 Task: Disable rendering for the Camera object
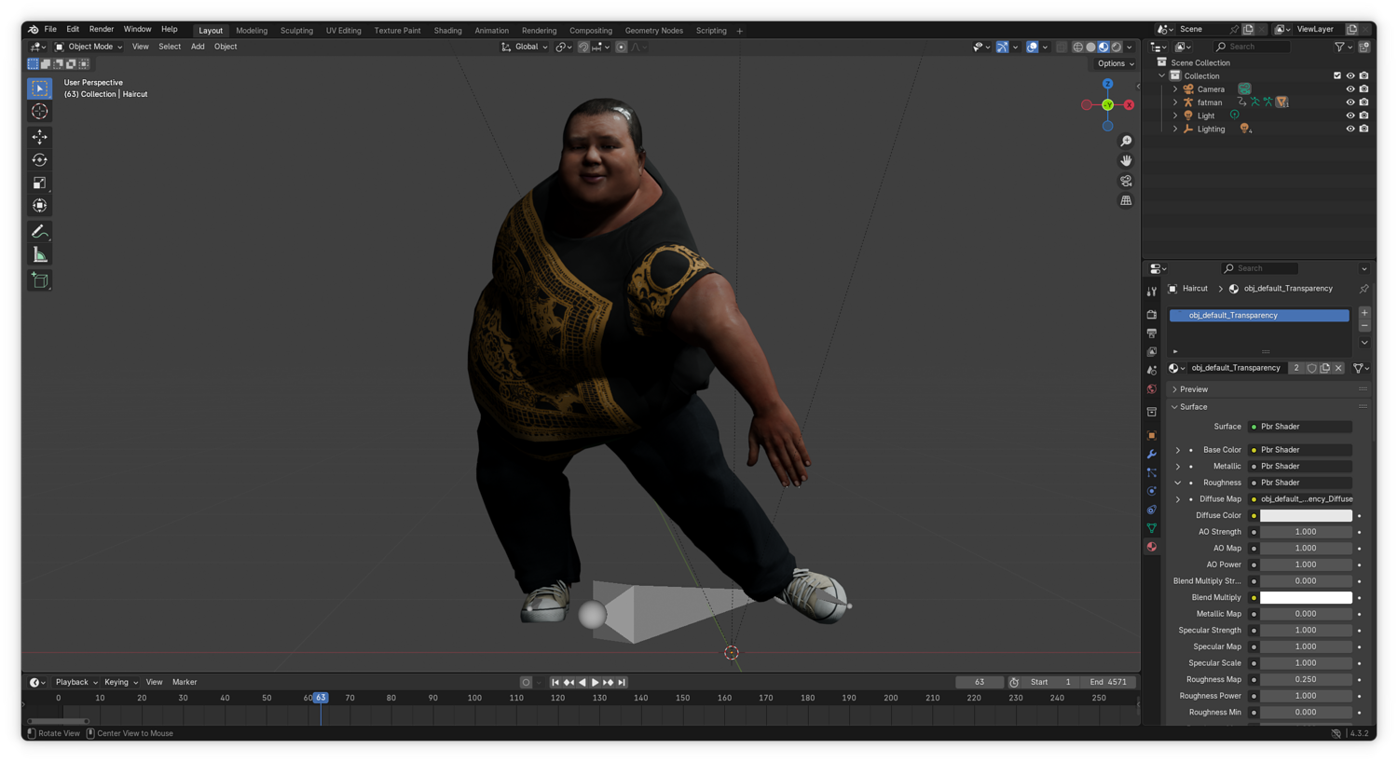1364,89
